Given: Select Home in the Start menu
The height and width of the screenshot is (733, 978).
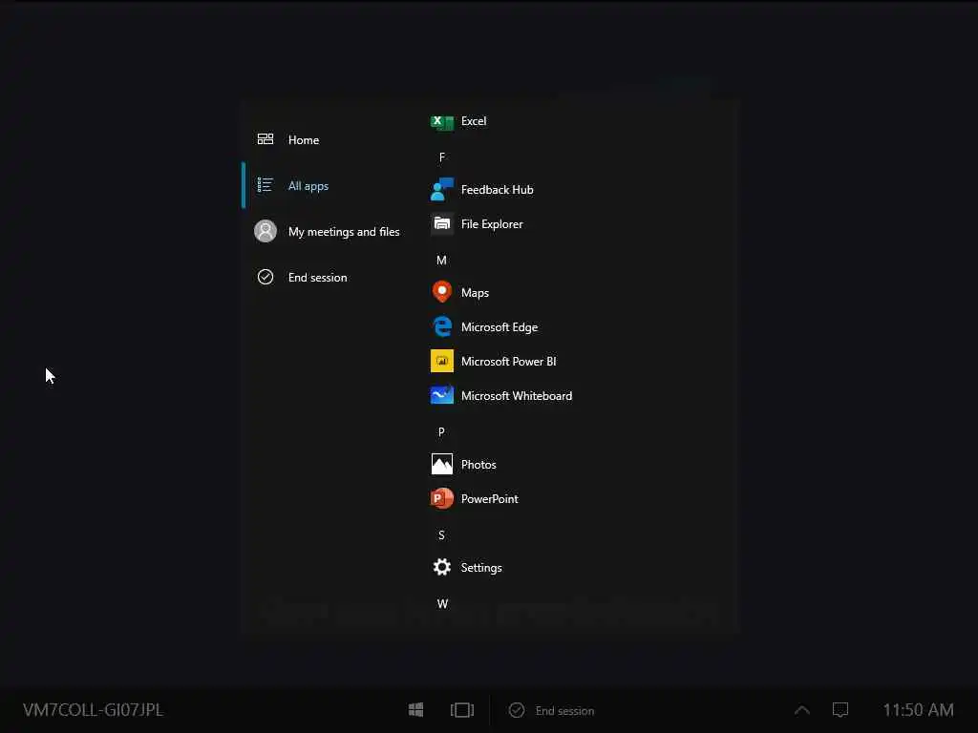Looking at the screenshot, I should tap(326, 139).
